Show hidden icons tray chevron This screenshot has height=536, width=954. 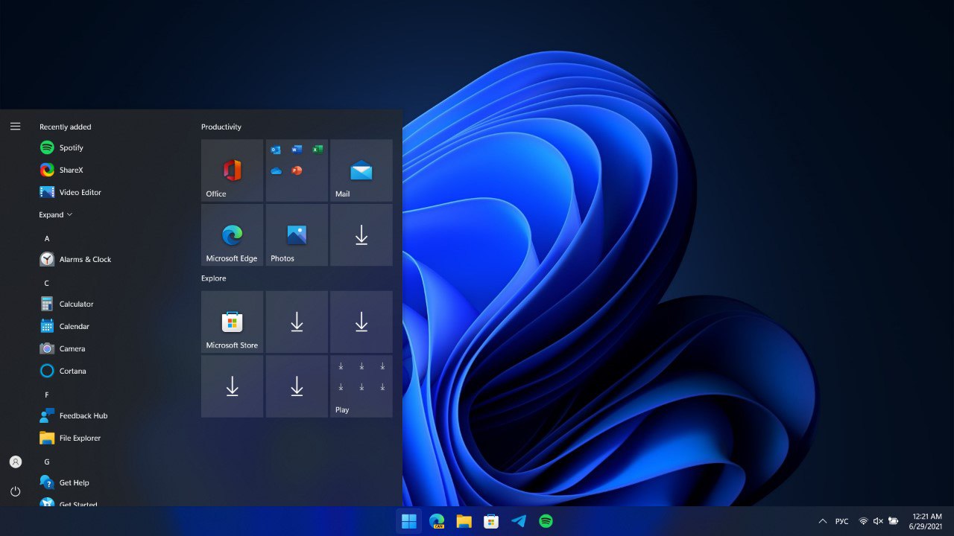click(823, 521)
